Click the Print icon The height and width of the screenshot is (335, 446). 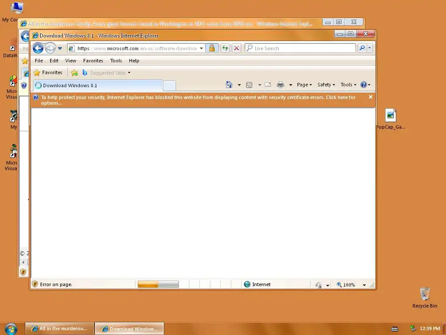[280, 85]
